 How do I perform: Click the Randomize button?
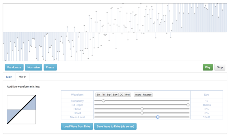(14, 67)
